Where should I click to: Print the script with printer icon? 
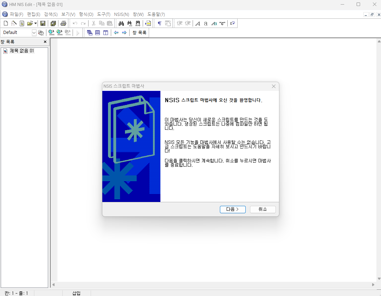[63, 23]
